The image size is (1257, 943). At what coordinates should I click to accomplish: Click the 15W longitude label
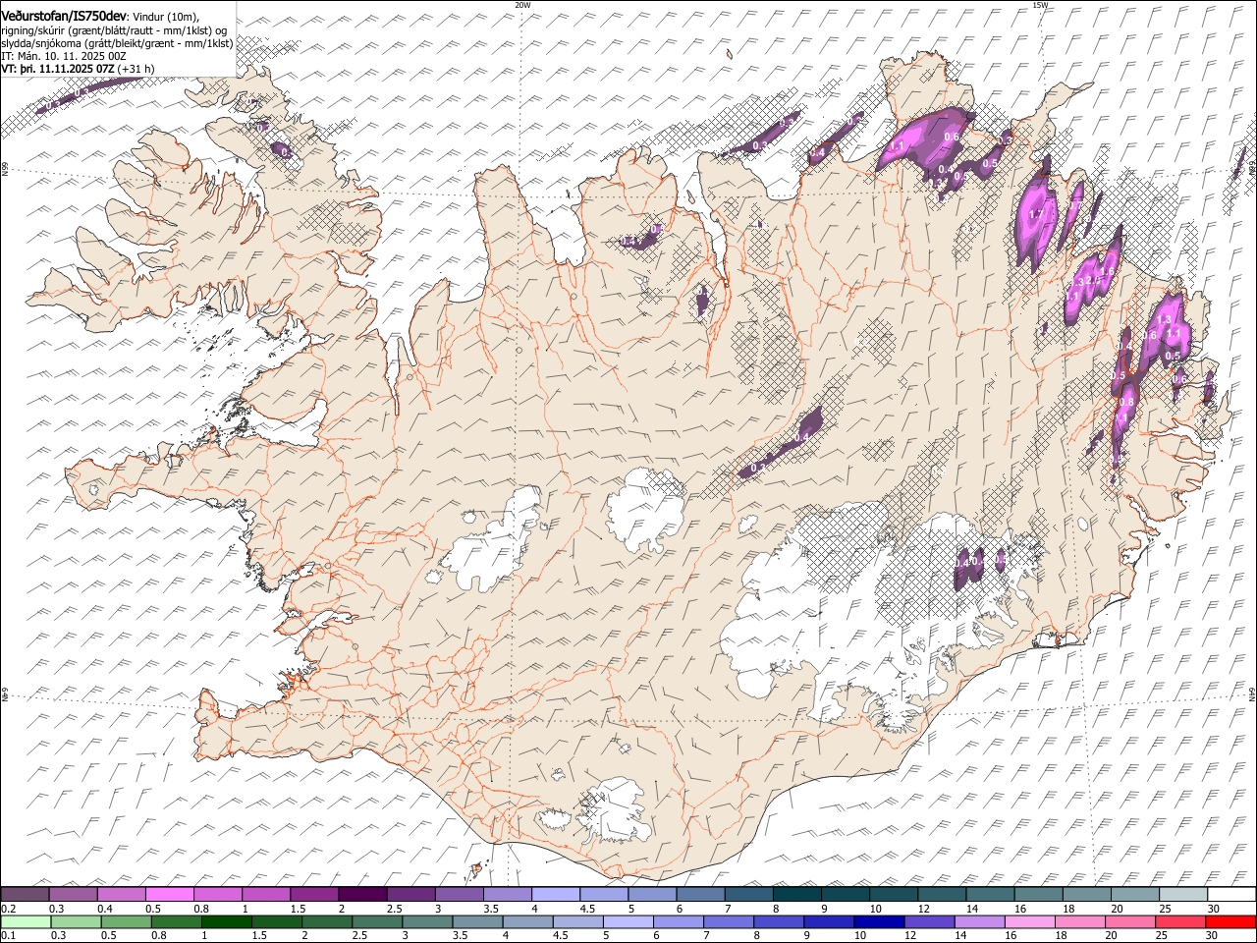(x=1040, y=5)
